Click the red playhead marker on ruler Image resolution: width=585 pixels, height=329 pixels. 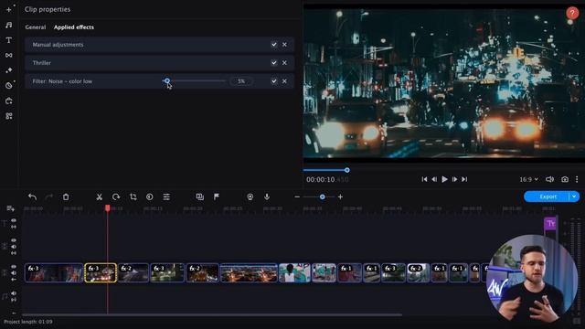pos(108,207)
